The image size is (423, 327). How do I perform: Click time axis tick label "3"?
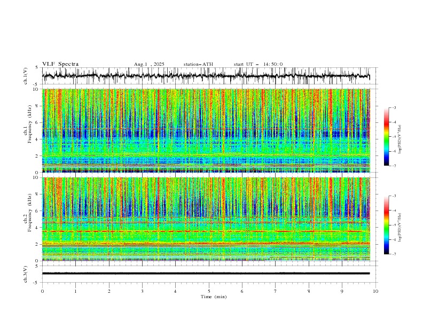pyautogui.click(x=142, y=291)
